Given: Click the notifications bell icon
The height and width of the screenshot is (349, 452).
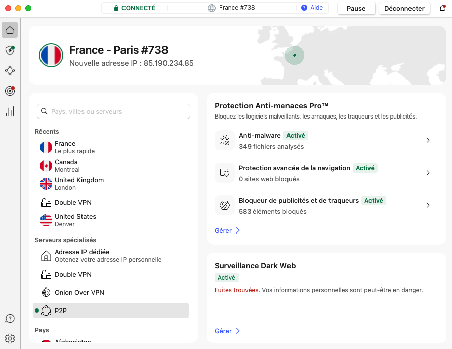Looking at the screenshot, I should 442,8.
